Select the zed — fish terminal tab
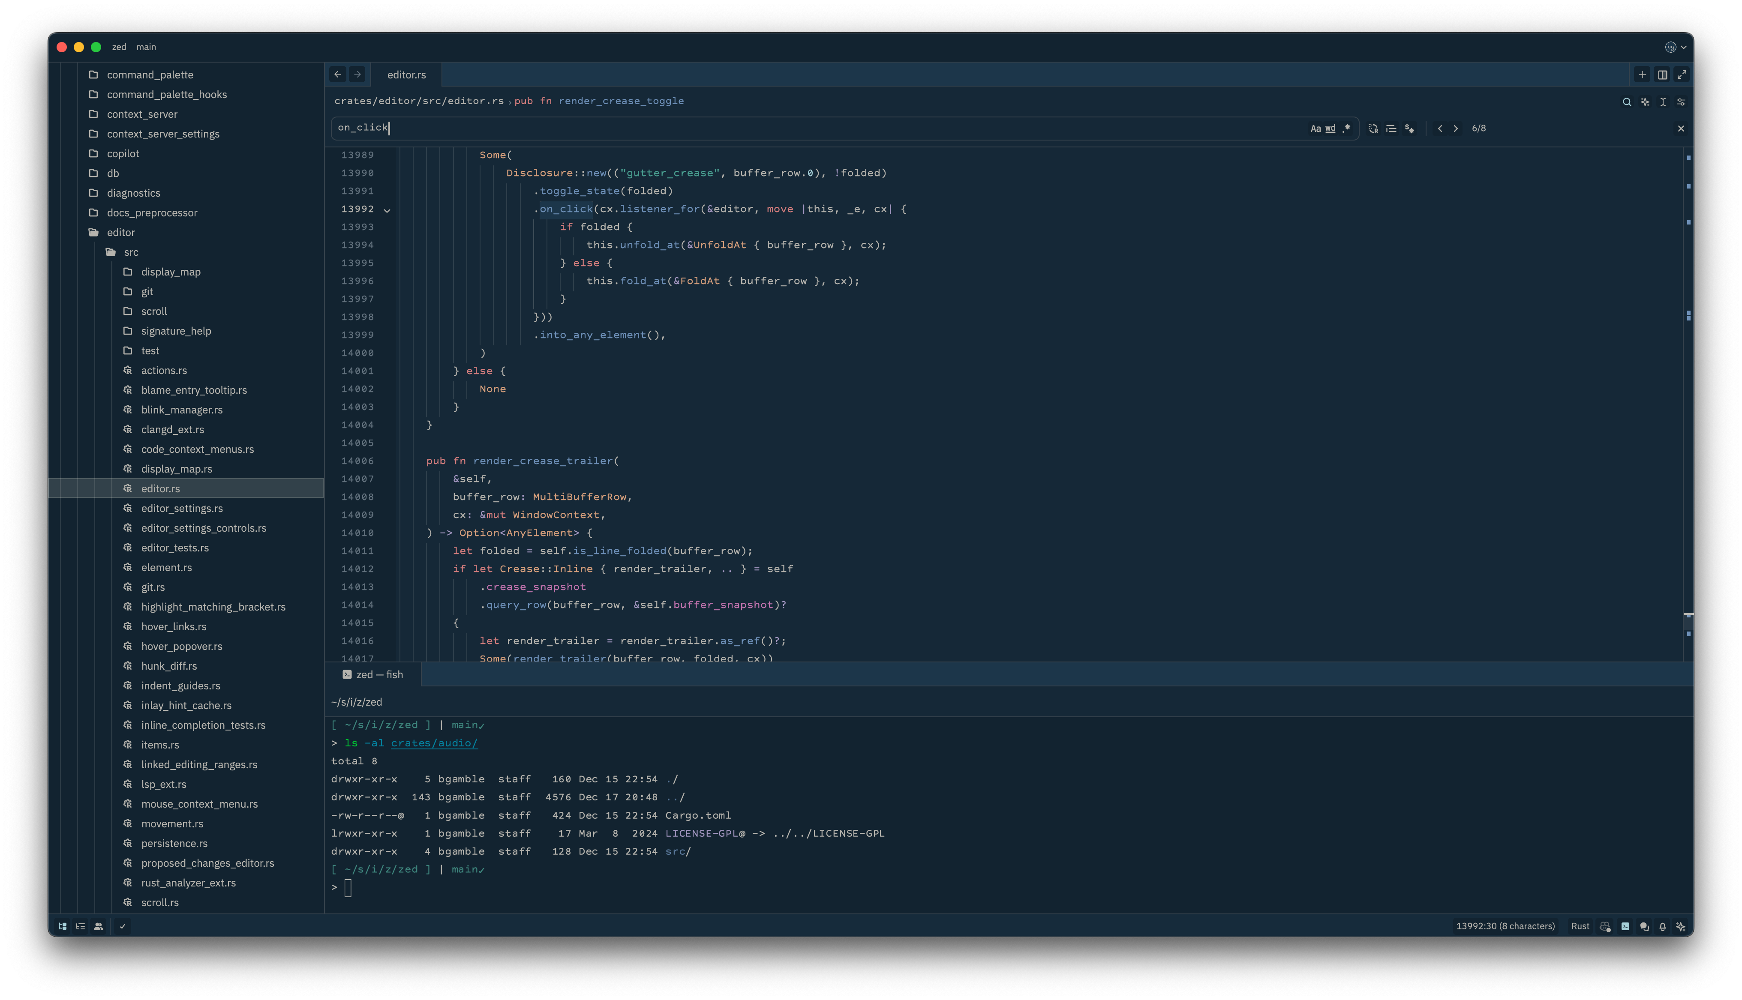The width and height of the screenshot is (1742, 1000). [x=373, y=674]
